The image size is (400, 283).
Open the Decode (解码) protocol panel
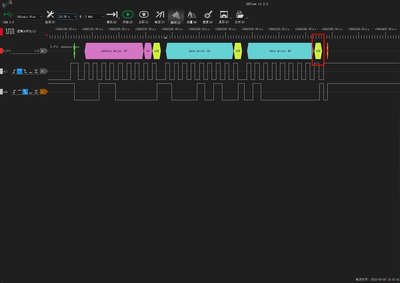tap(176, 15)
